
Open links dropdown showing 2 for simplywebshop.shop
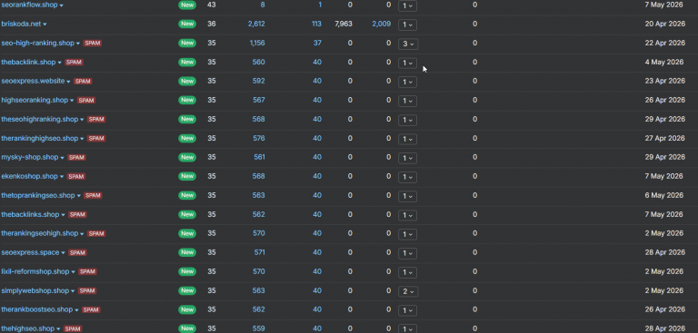(x=407, y=291)
